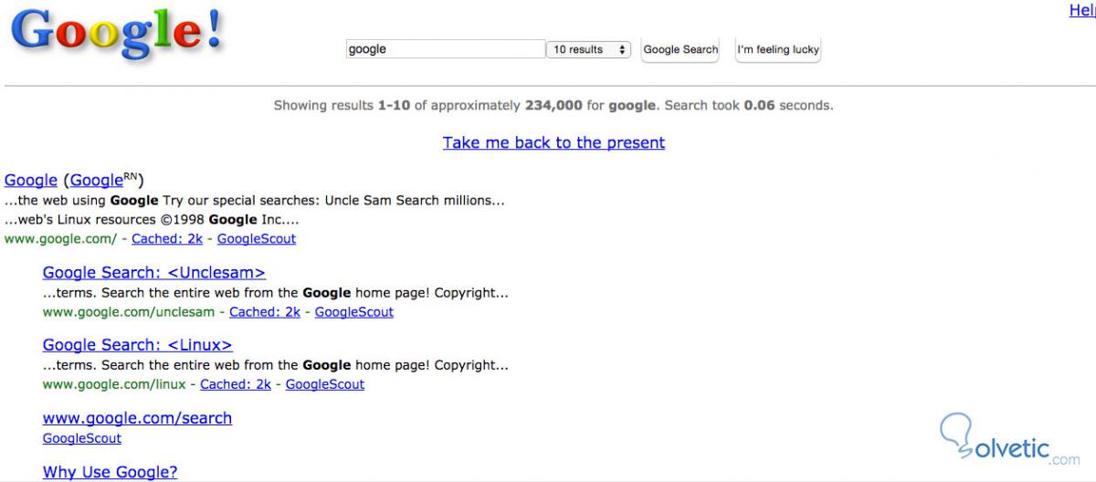Viewport: 1096px width, 482px height.
Task: Open the 10 results dropdown
Action: [x=589, y=49]
